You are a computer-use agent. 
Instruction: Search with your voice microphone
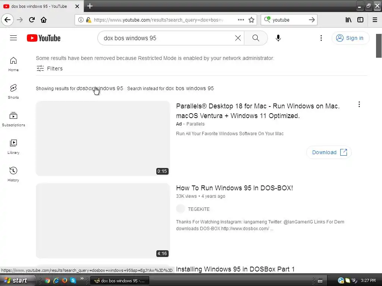[x=278, y=38]
